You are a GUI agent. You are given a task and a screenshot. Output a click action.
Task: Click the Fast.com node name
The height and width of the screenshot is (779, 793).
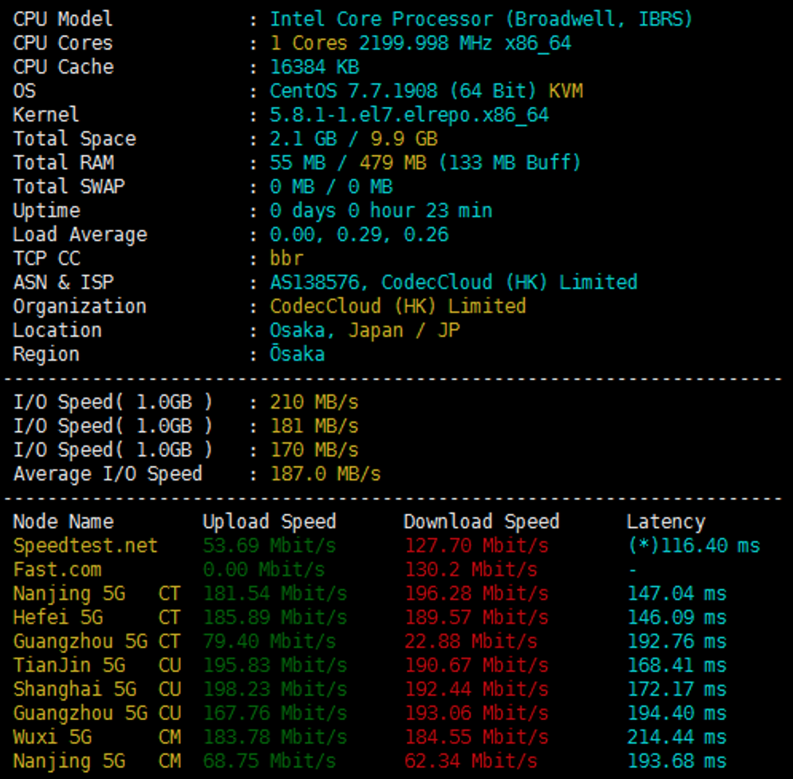click(x=57, y=570)
